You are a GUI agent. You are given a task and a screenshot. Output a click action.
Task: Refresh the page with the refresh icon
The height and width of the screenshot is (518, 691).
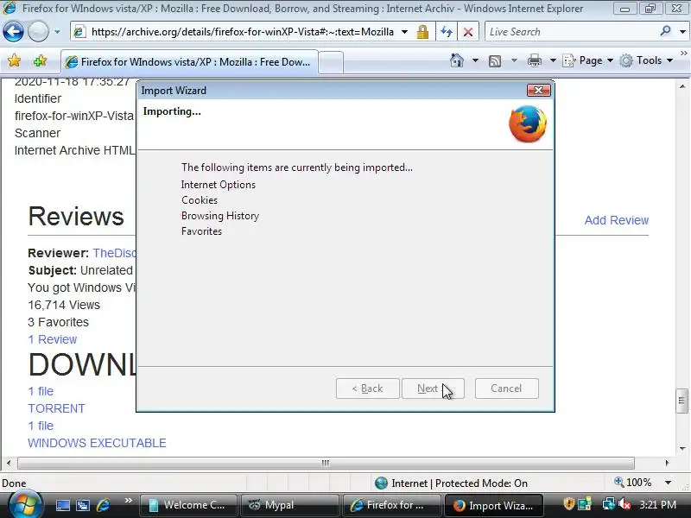tap(447, 32)
